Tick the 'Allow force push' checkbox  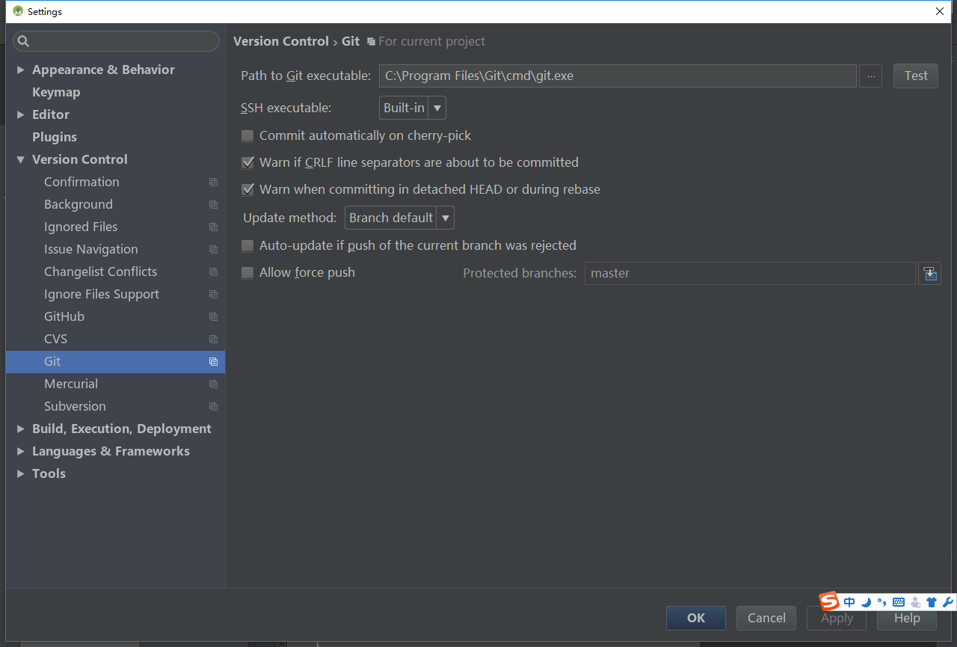[247, 273]
